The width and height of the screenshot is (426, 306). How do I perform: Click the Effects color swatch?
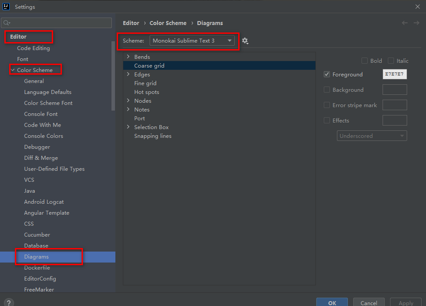point(394,120)
